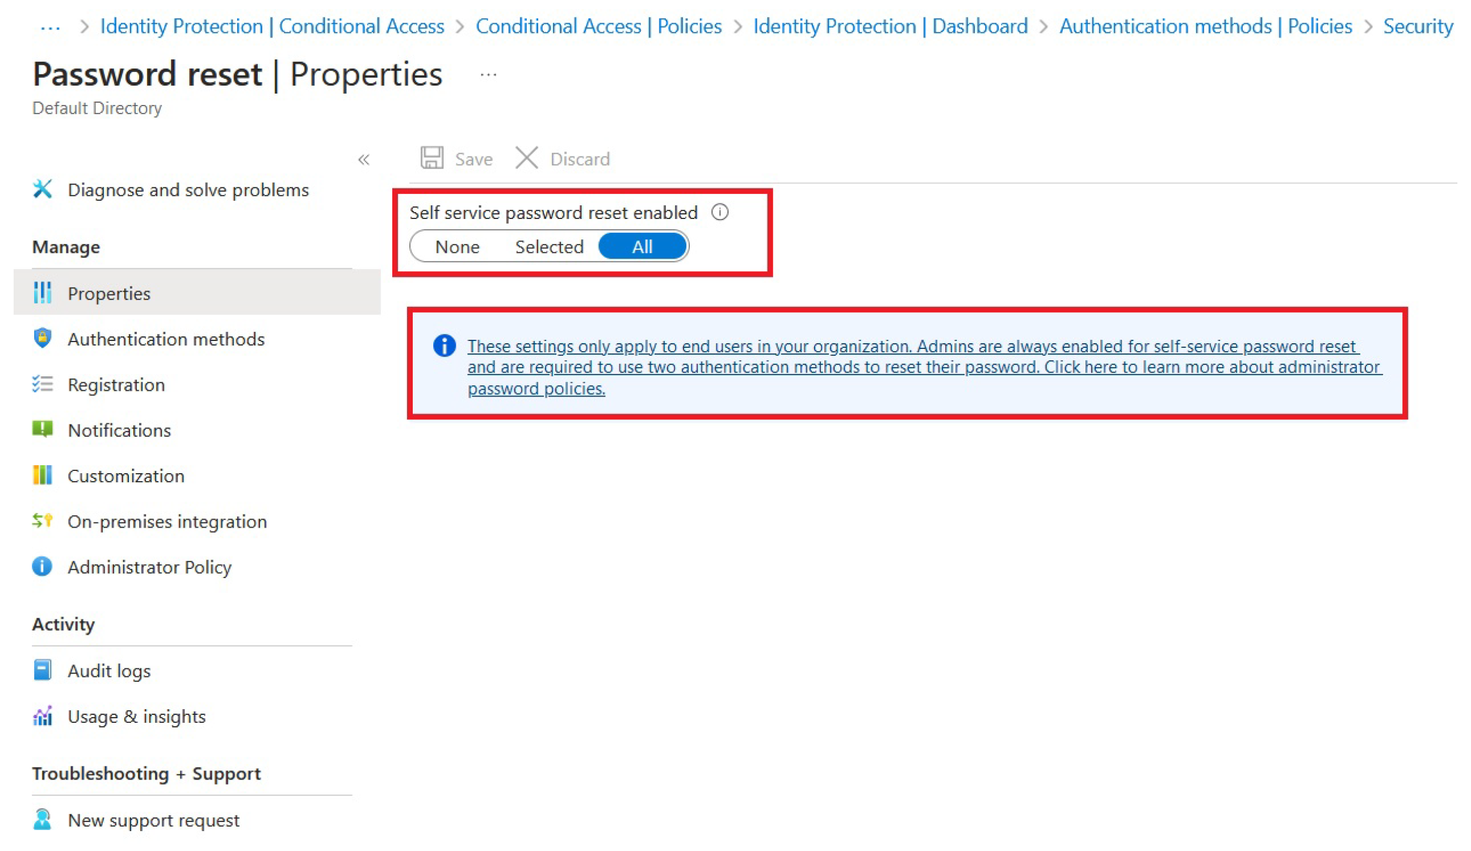Select the Selected option for SSPR

click(x=550, y=246)
